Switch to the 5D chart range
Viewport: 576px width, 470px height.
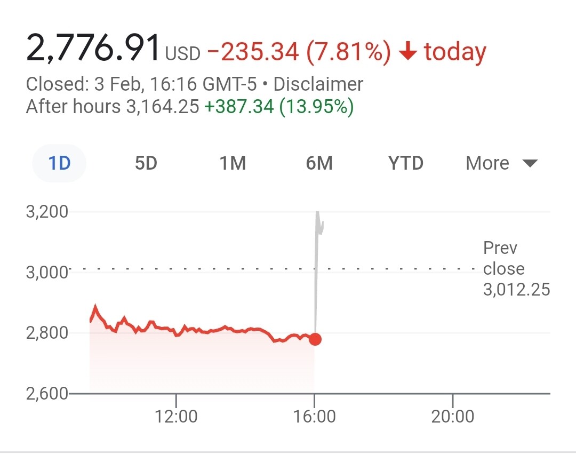(146, 163)
